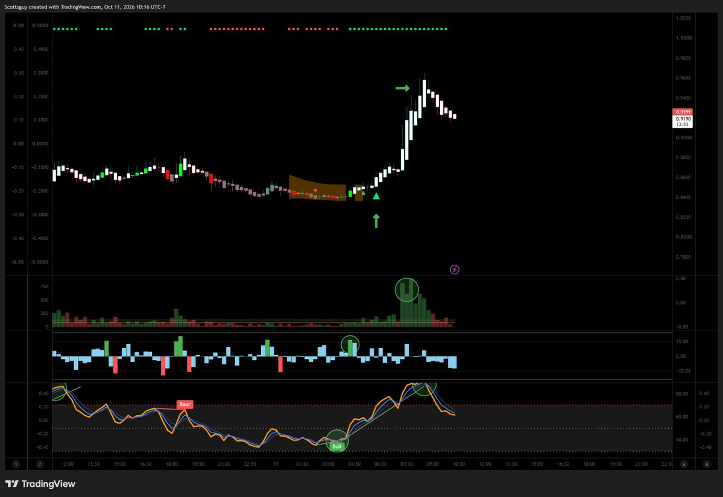Click the Z scale button
The image size is (723, 497).
click(40, 464)
